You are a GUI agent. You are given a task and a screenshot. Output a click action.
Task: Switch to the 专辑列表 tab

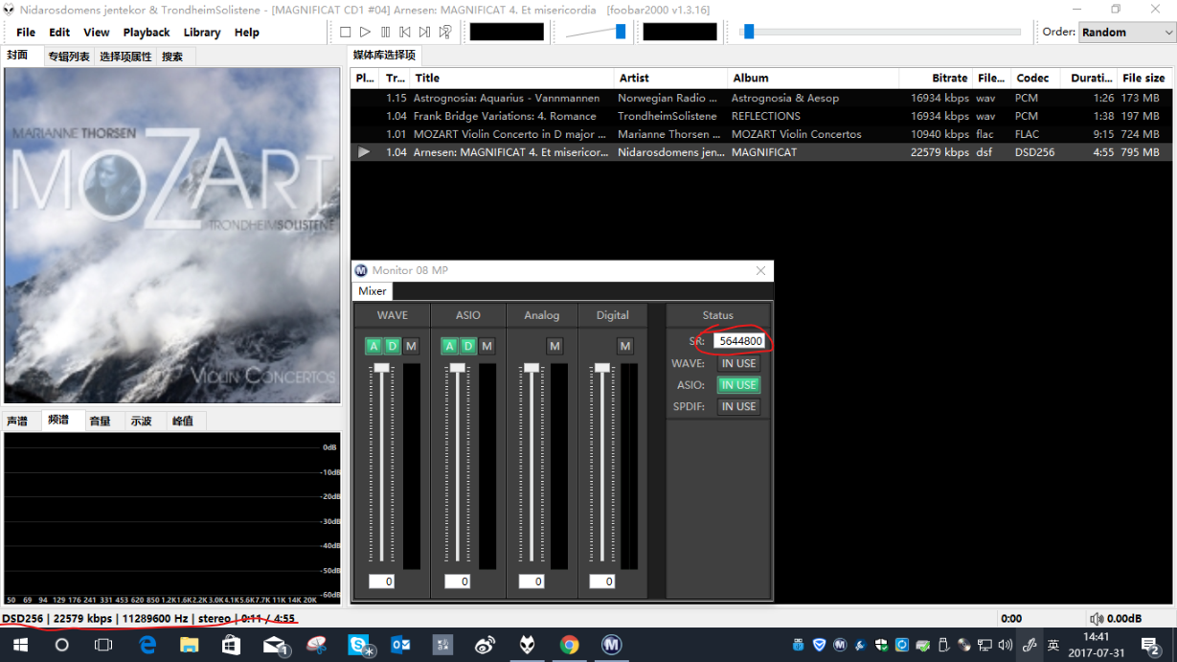[x=69, y=57]
